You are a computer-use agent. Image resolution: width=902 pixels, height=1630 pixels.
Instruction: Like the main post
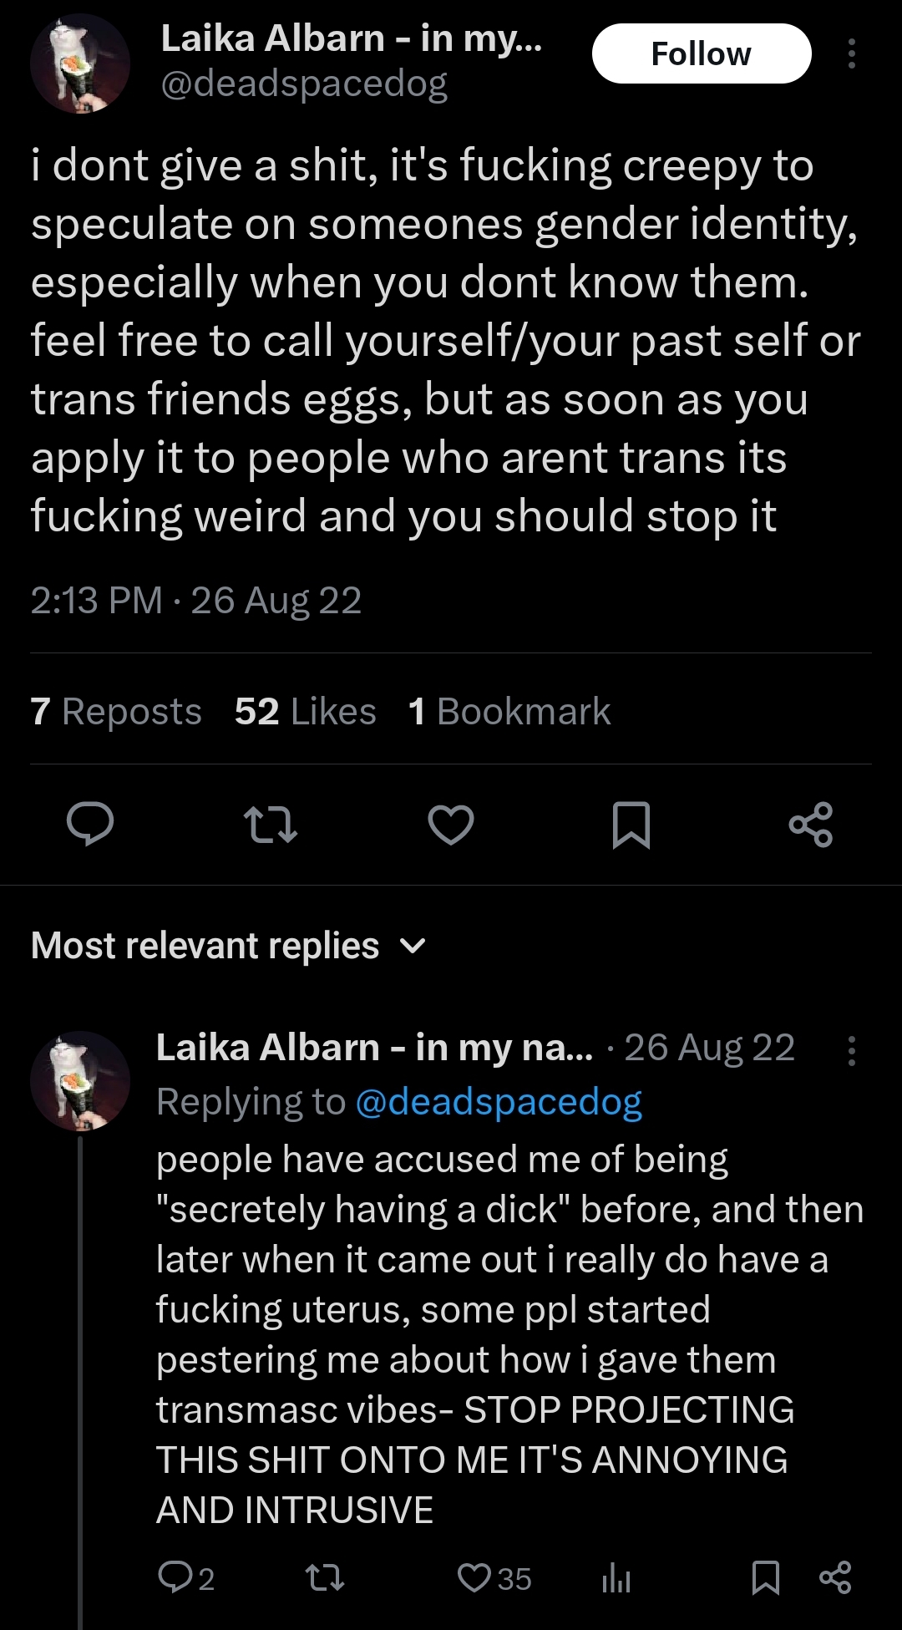point(451,825)
